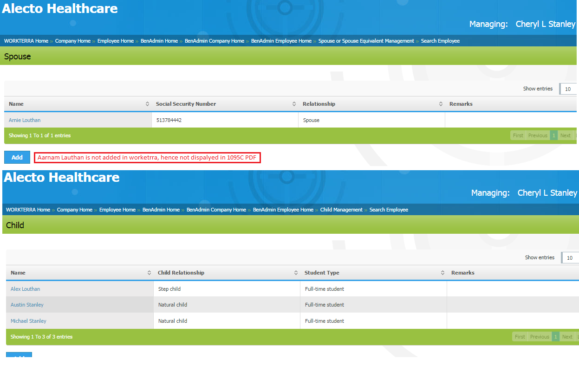Open BenAdmin Employee Home in Spouse page breadcrumb
Viewport: 579px width, 365px height.
click(x=281, y=41)
